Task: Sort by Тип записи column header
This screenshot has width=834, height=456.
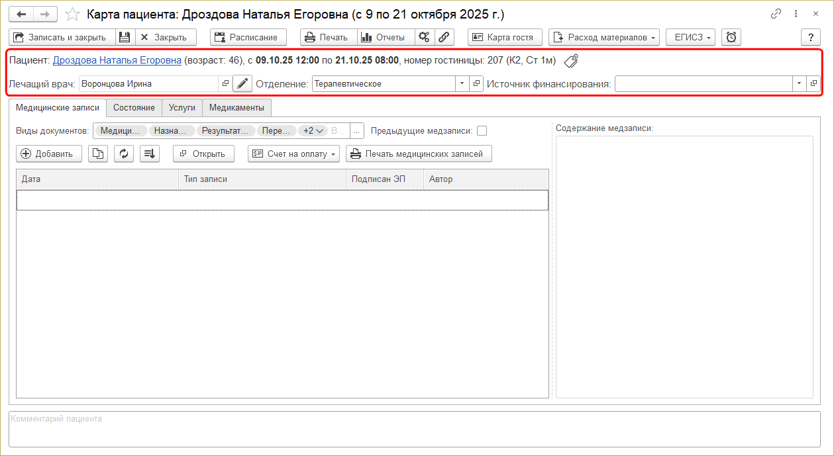Action: [262, 179]
